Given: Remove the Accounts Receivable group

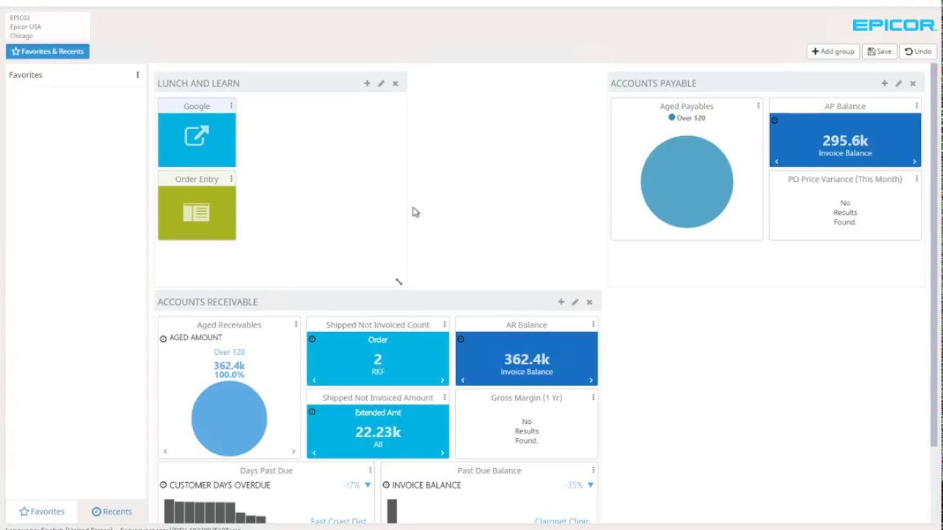Looking at the screenshot, I should pyautogui.click(x=589, y=302).
